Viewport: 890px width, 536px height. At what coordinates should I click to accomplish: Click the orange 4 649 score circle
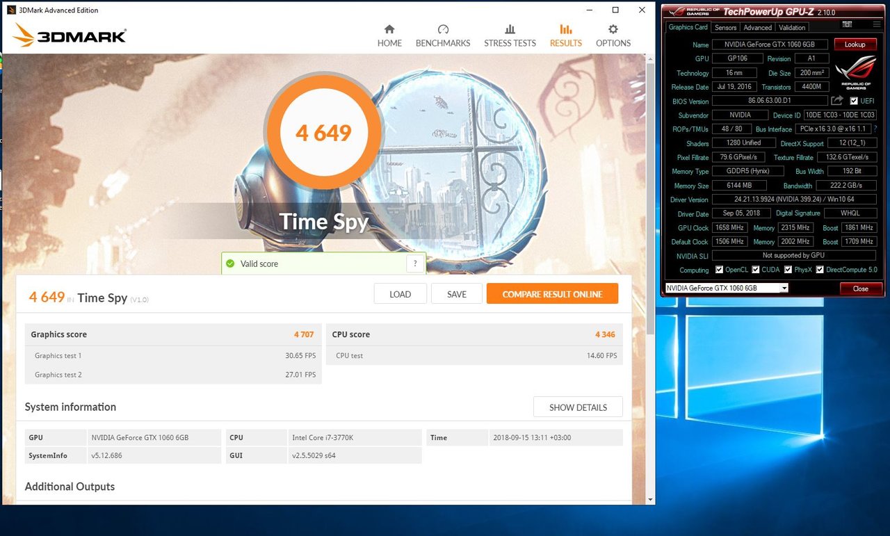click(x=323, y=133)
